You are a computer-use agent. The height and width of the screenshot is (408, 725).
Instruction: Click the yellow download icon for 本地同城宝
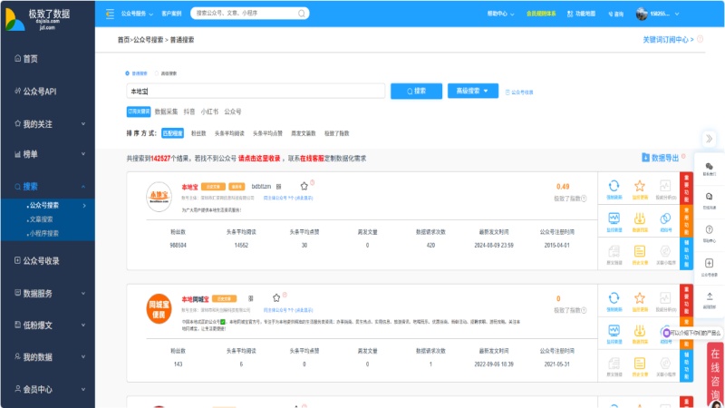pyautogui.click(x=640, y=330)
